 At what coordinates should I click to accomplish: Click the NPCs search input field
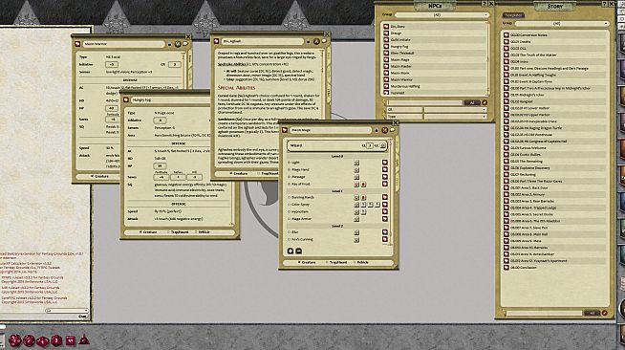[425, 103]
